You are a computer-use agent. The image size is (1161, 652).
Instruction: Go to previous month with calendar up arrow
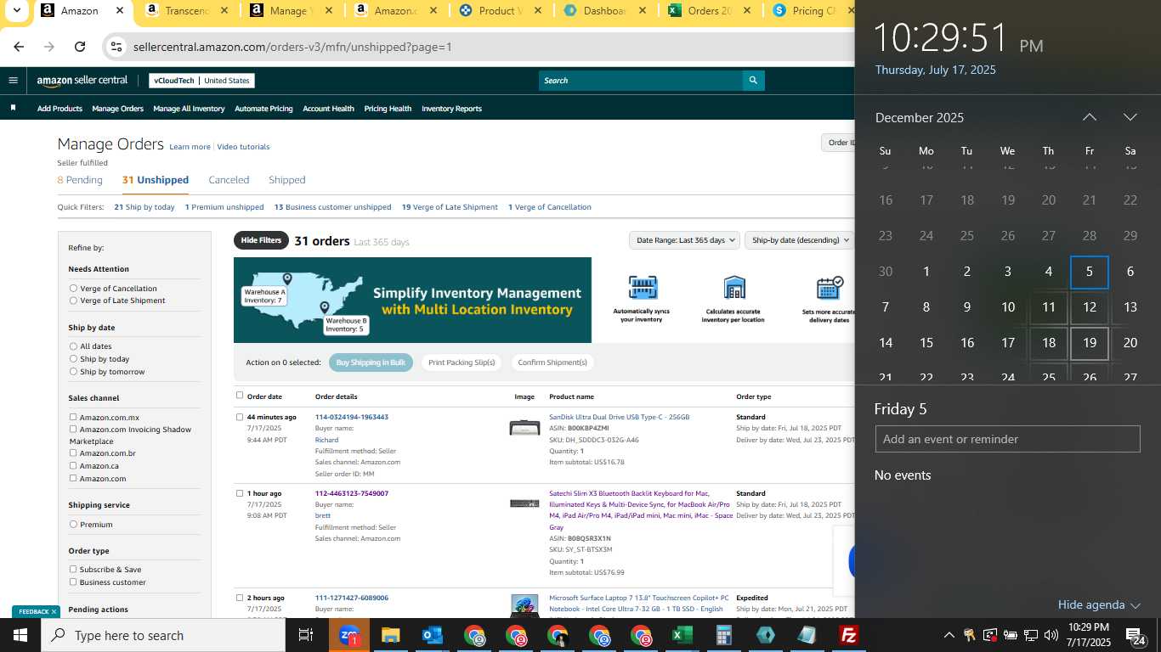click(1089, 117)
